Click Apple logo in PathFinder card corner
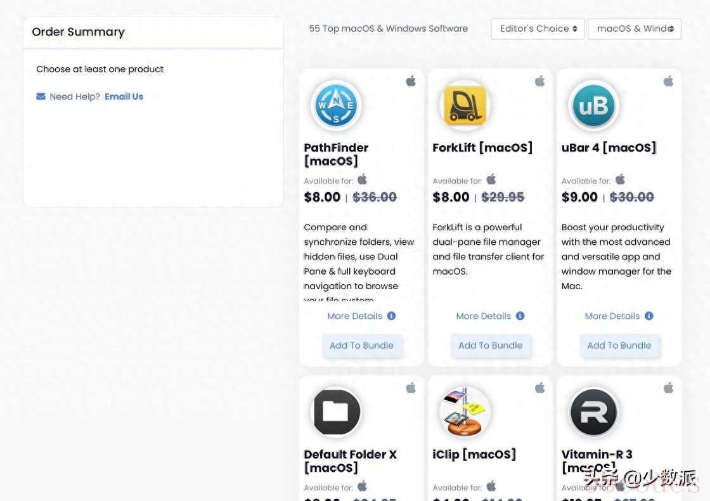 pyautogui.click(x=411, y=81)
